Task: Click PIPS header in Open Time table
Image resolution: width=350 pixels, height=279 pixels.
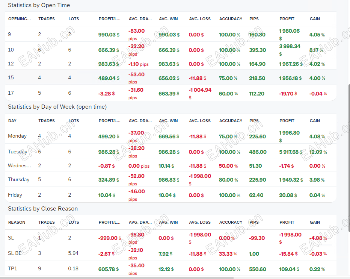Action: tap(254, 19)
